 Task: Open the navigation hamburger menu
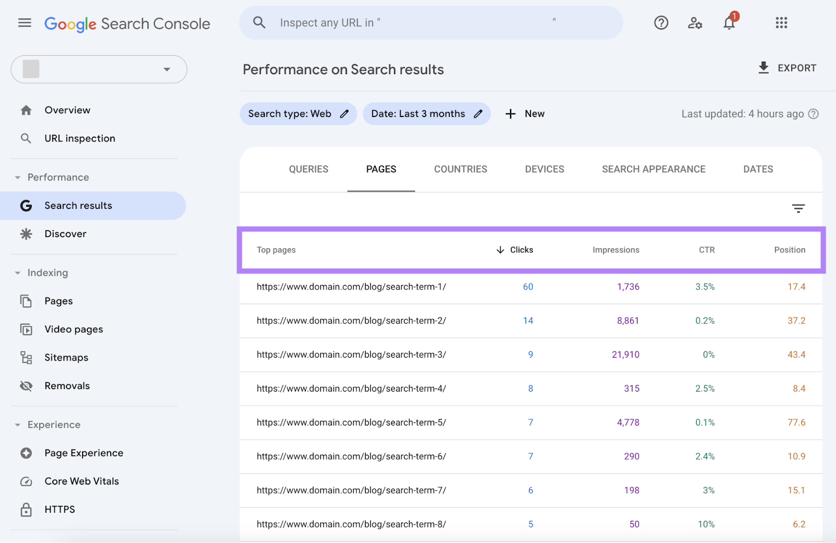tap(25, 22)
